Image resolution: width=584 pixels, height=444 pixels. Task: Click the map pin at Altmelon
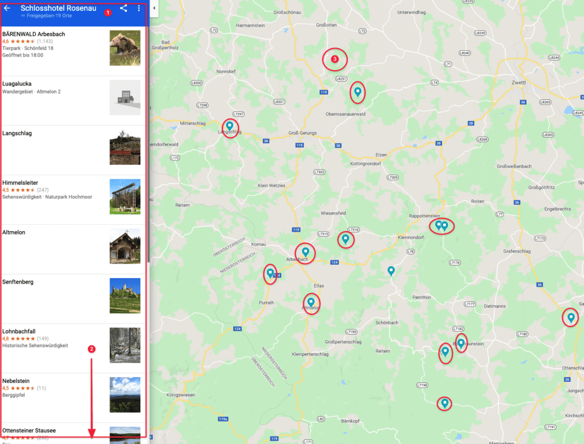click(x=311, y=302)
